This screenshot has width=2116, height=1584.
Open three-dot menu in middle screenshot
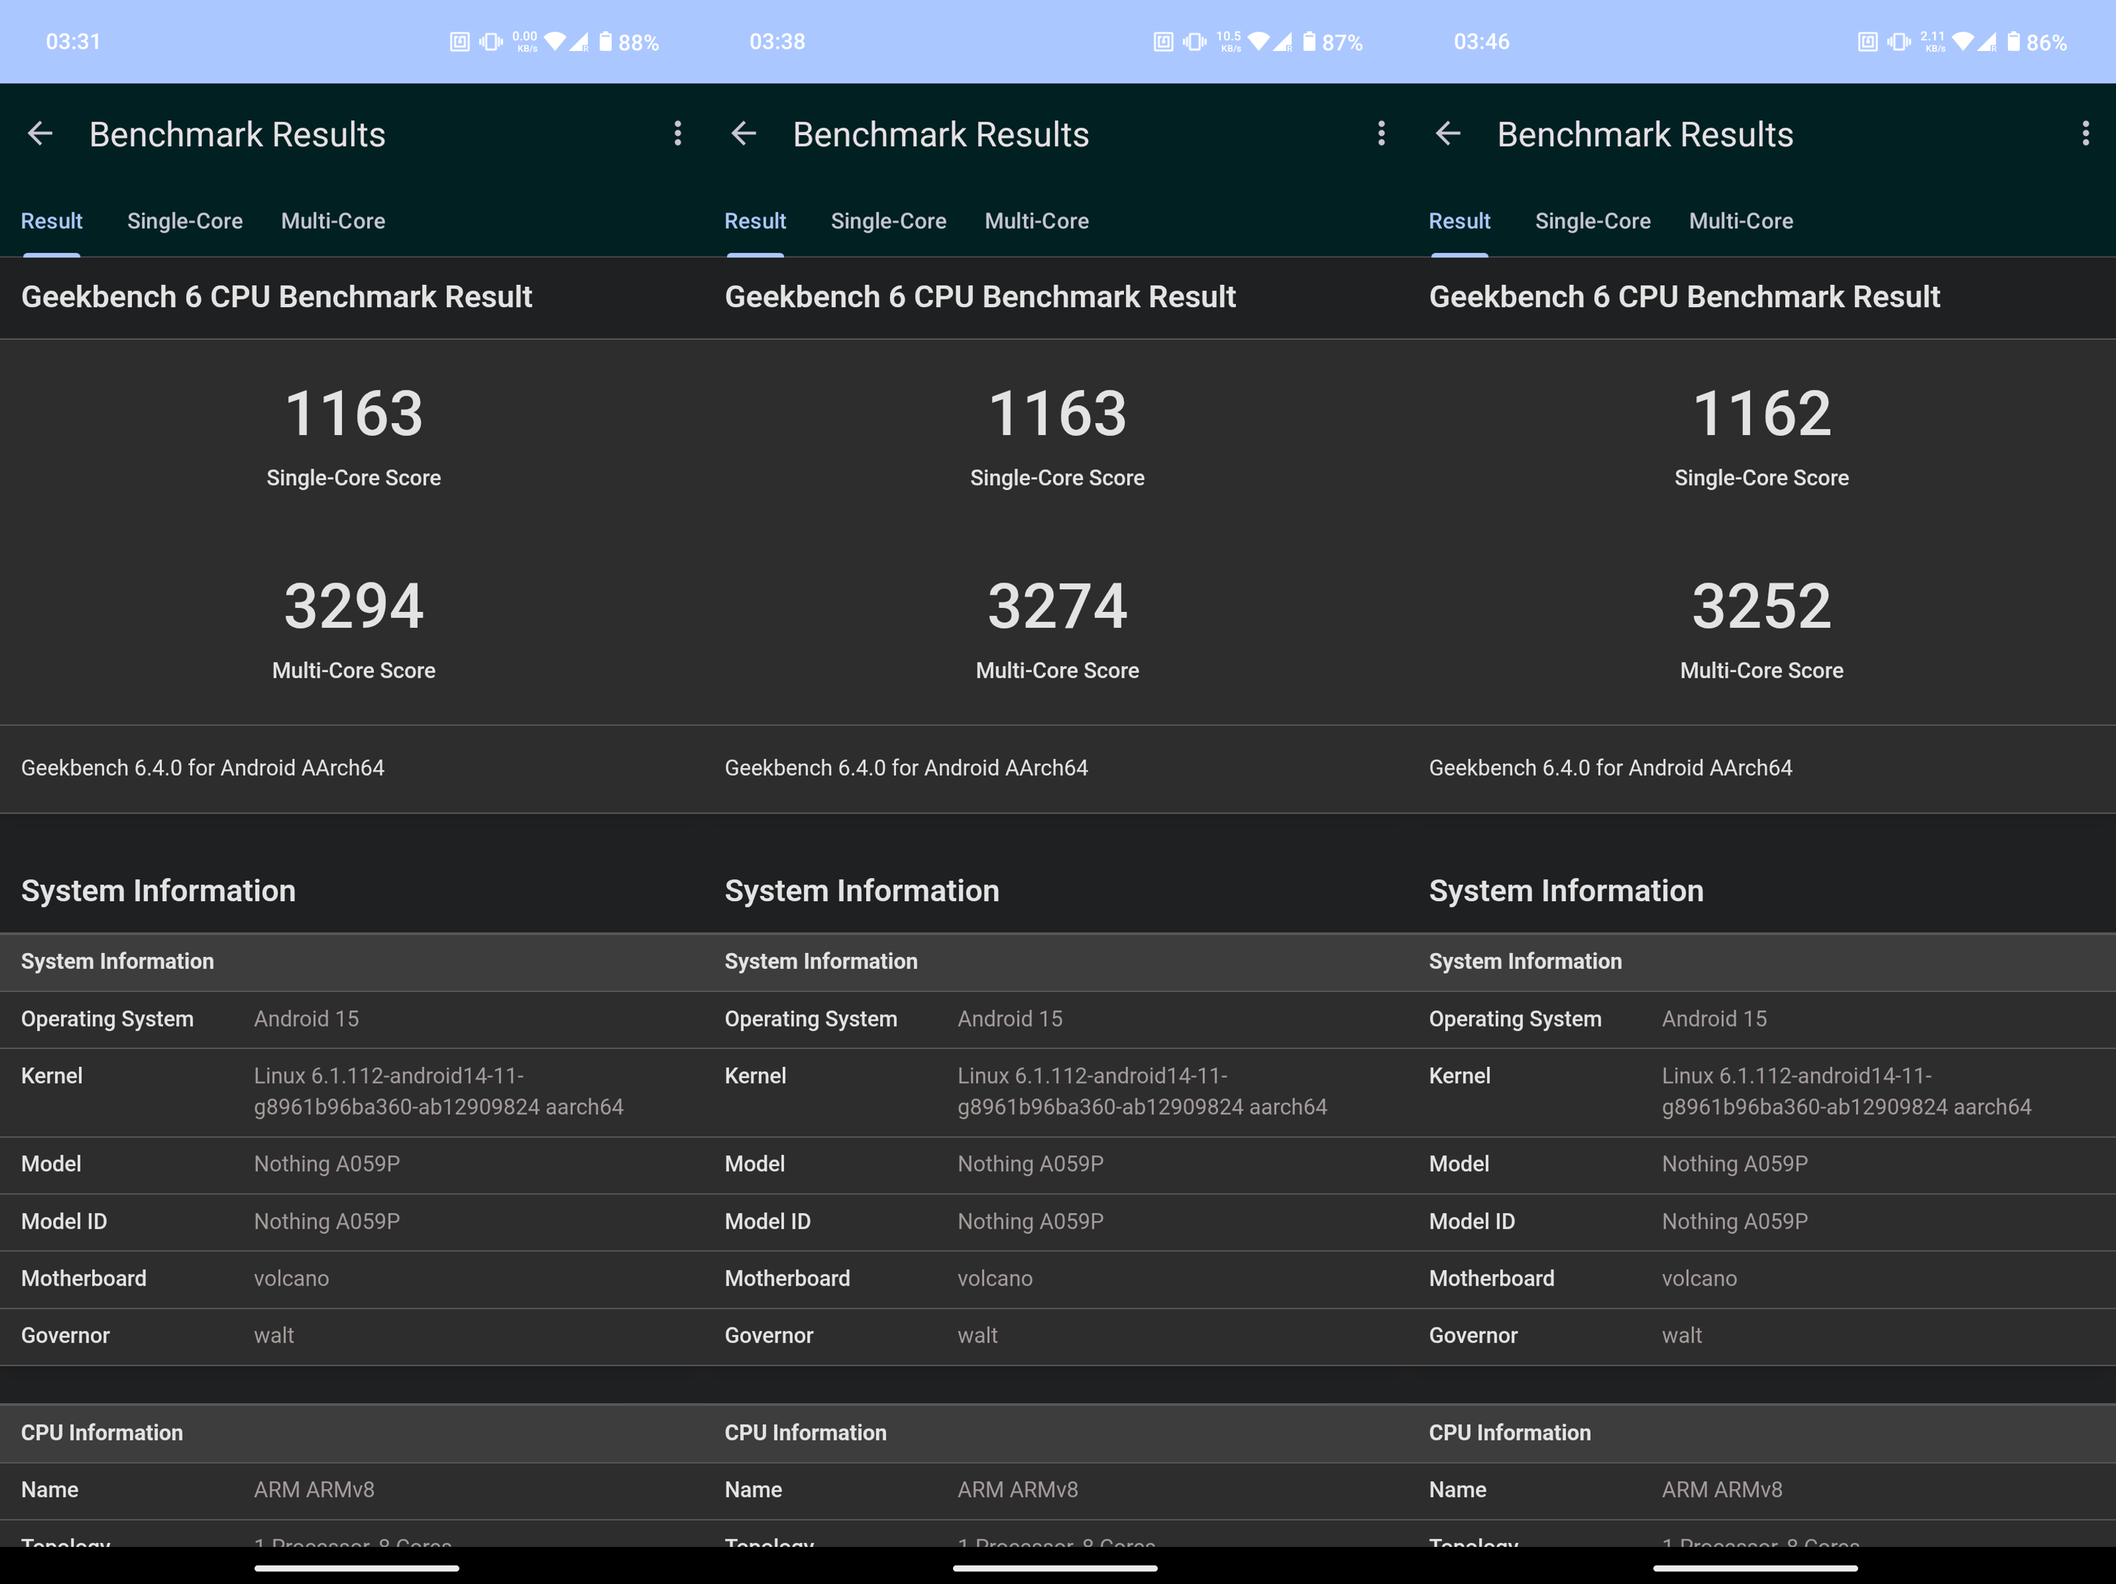click(1381, 134)
